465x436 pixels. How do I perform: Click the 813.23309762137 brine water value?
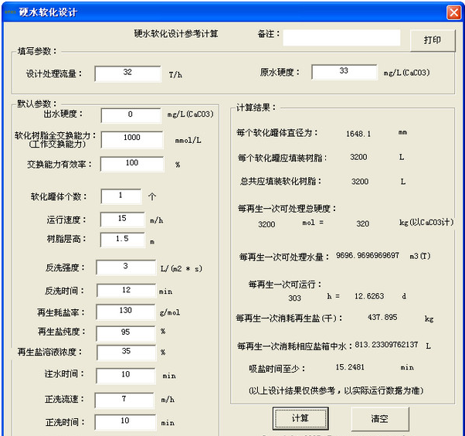[x=386, y=345]
